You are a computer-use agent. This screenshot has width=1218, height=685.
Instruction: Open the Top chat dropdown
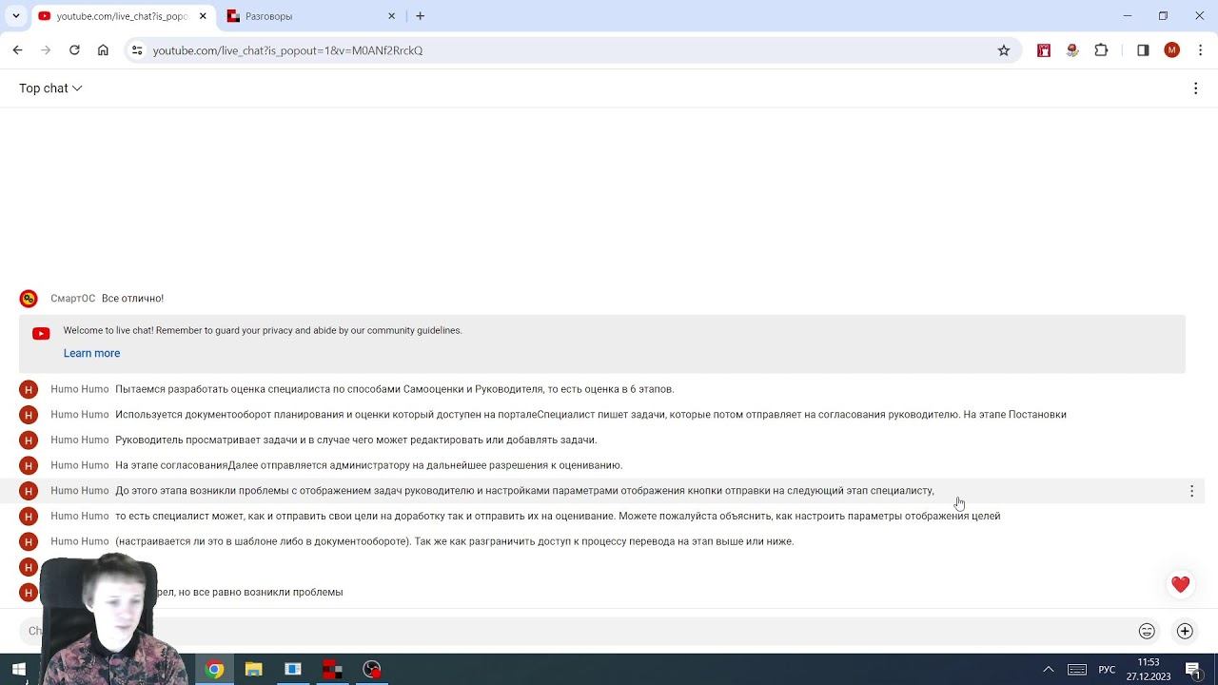50,88
